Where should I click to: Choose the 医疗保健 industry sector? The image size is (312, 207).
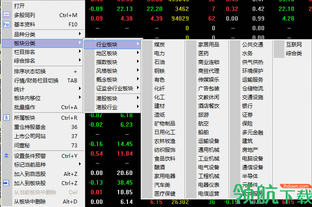tap(165, 193)
